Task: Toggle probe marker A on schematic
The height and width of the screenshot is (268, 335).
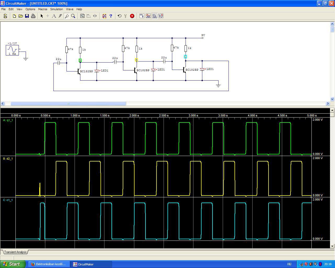Action: pyautogui.click(x=80, y=60)
